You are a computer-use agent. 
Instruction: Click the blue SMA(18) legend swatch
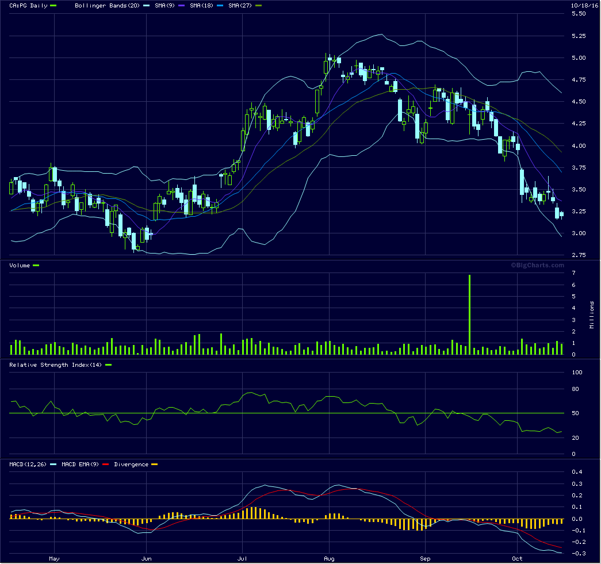[x=220, y=5]
